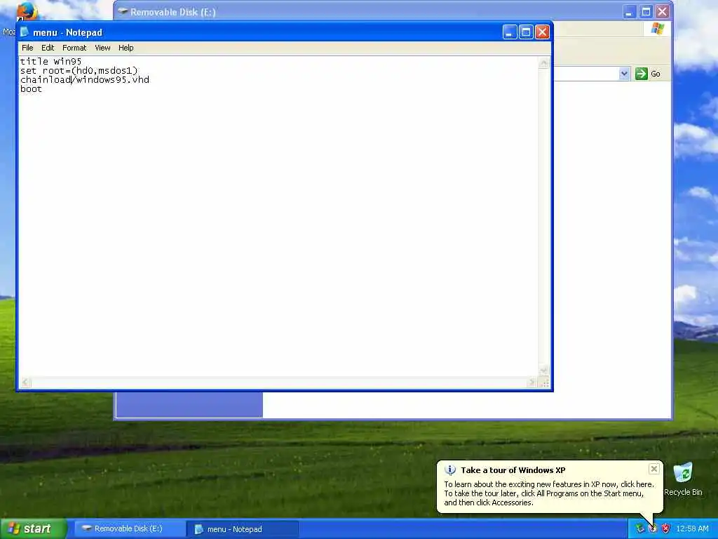Expand the address bar dropdown in Explorer

(x=624, y=74)
